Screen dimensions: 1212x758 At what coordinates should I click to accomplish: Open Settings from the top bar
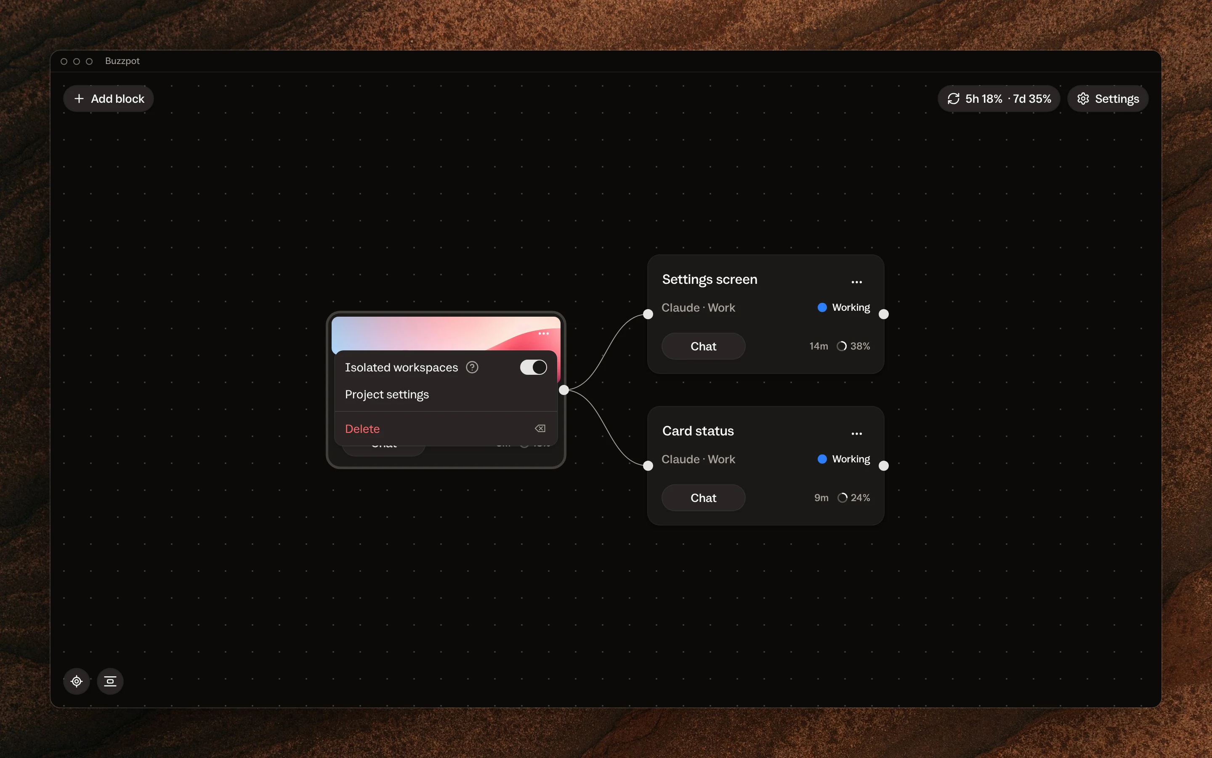click(1107, 99)
